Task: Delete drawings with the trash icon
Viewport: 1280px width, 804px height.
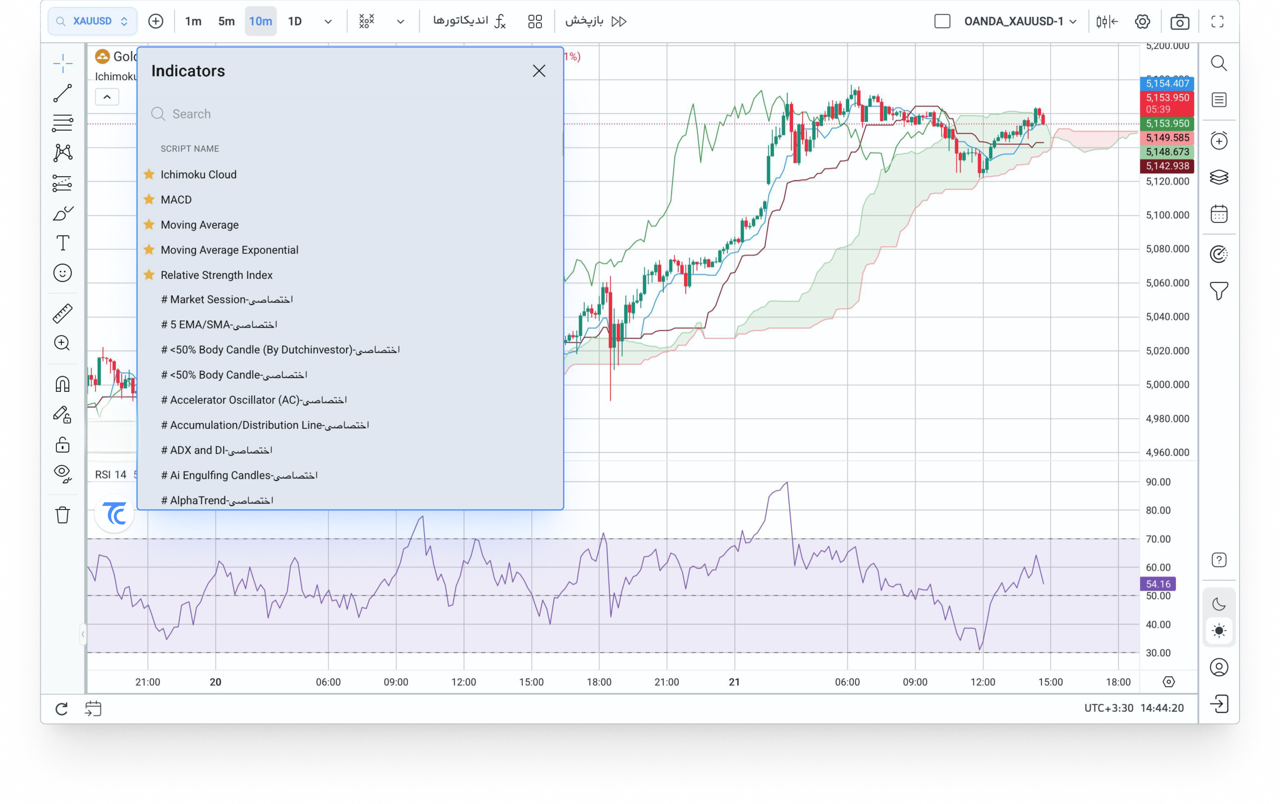Action: coord(63,514)
